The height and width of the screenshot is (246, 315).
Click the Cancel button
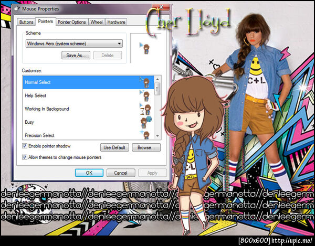coord(121,173)
